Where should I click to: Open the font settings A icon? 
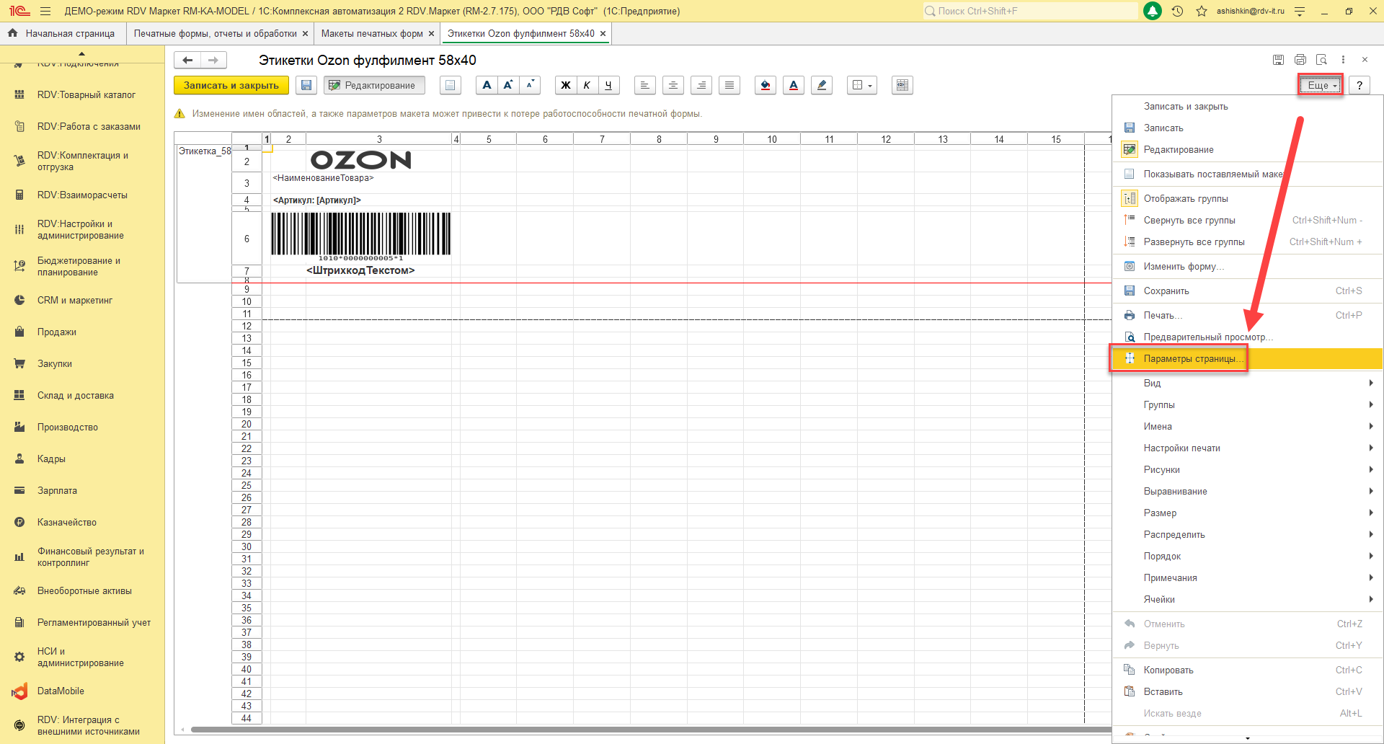487,85
